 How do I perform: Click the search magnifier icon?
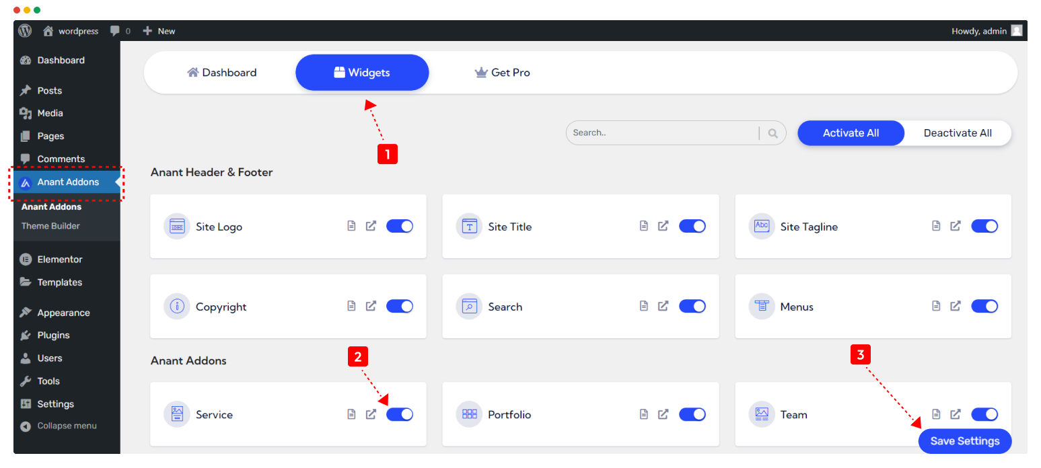coord(773,133)
